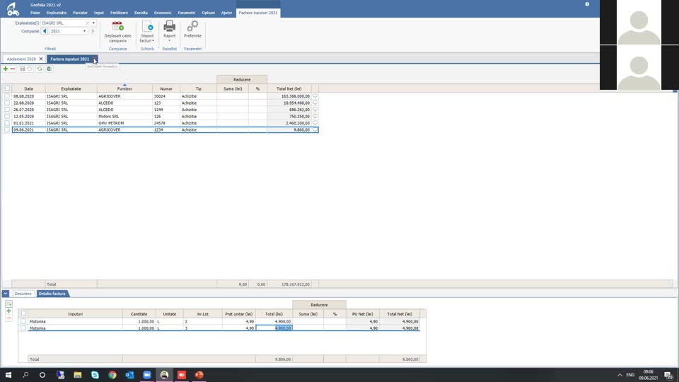Sort by the Furnizor column
Screen dimensions: 679x382
click(124, 88)
